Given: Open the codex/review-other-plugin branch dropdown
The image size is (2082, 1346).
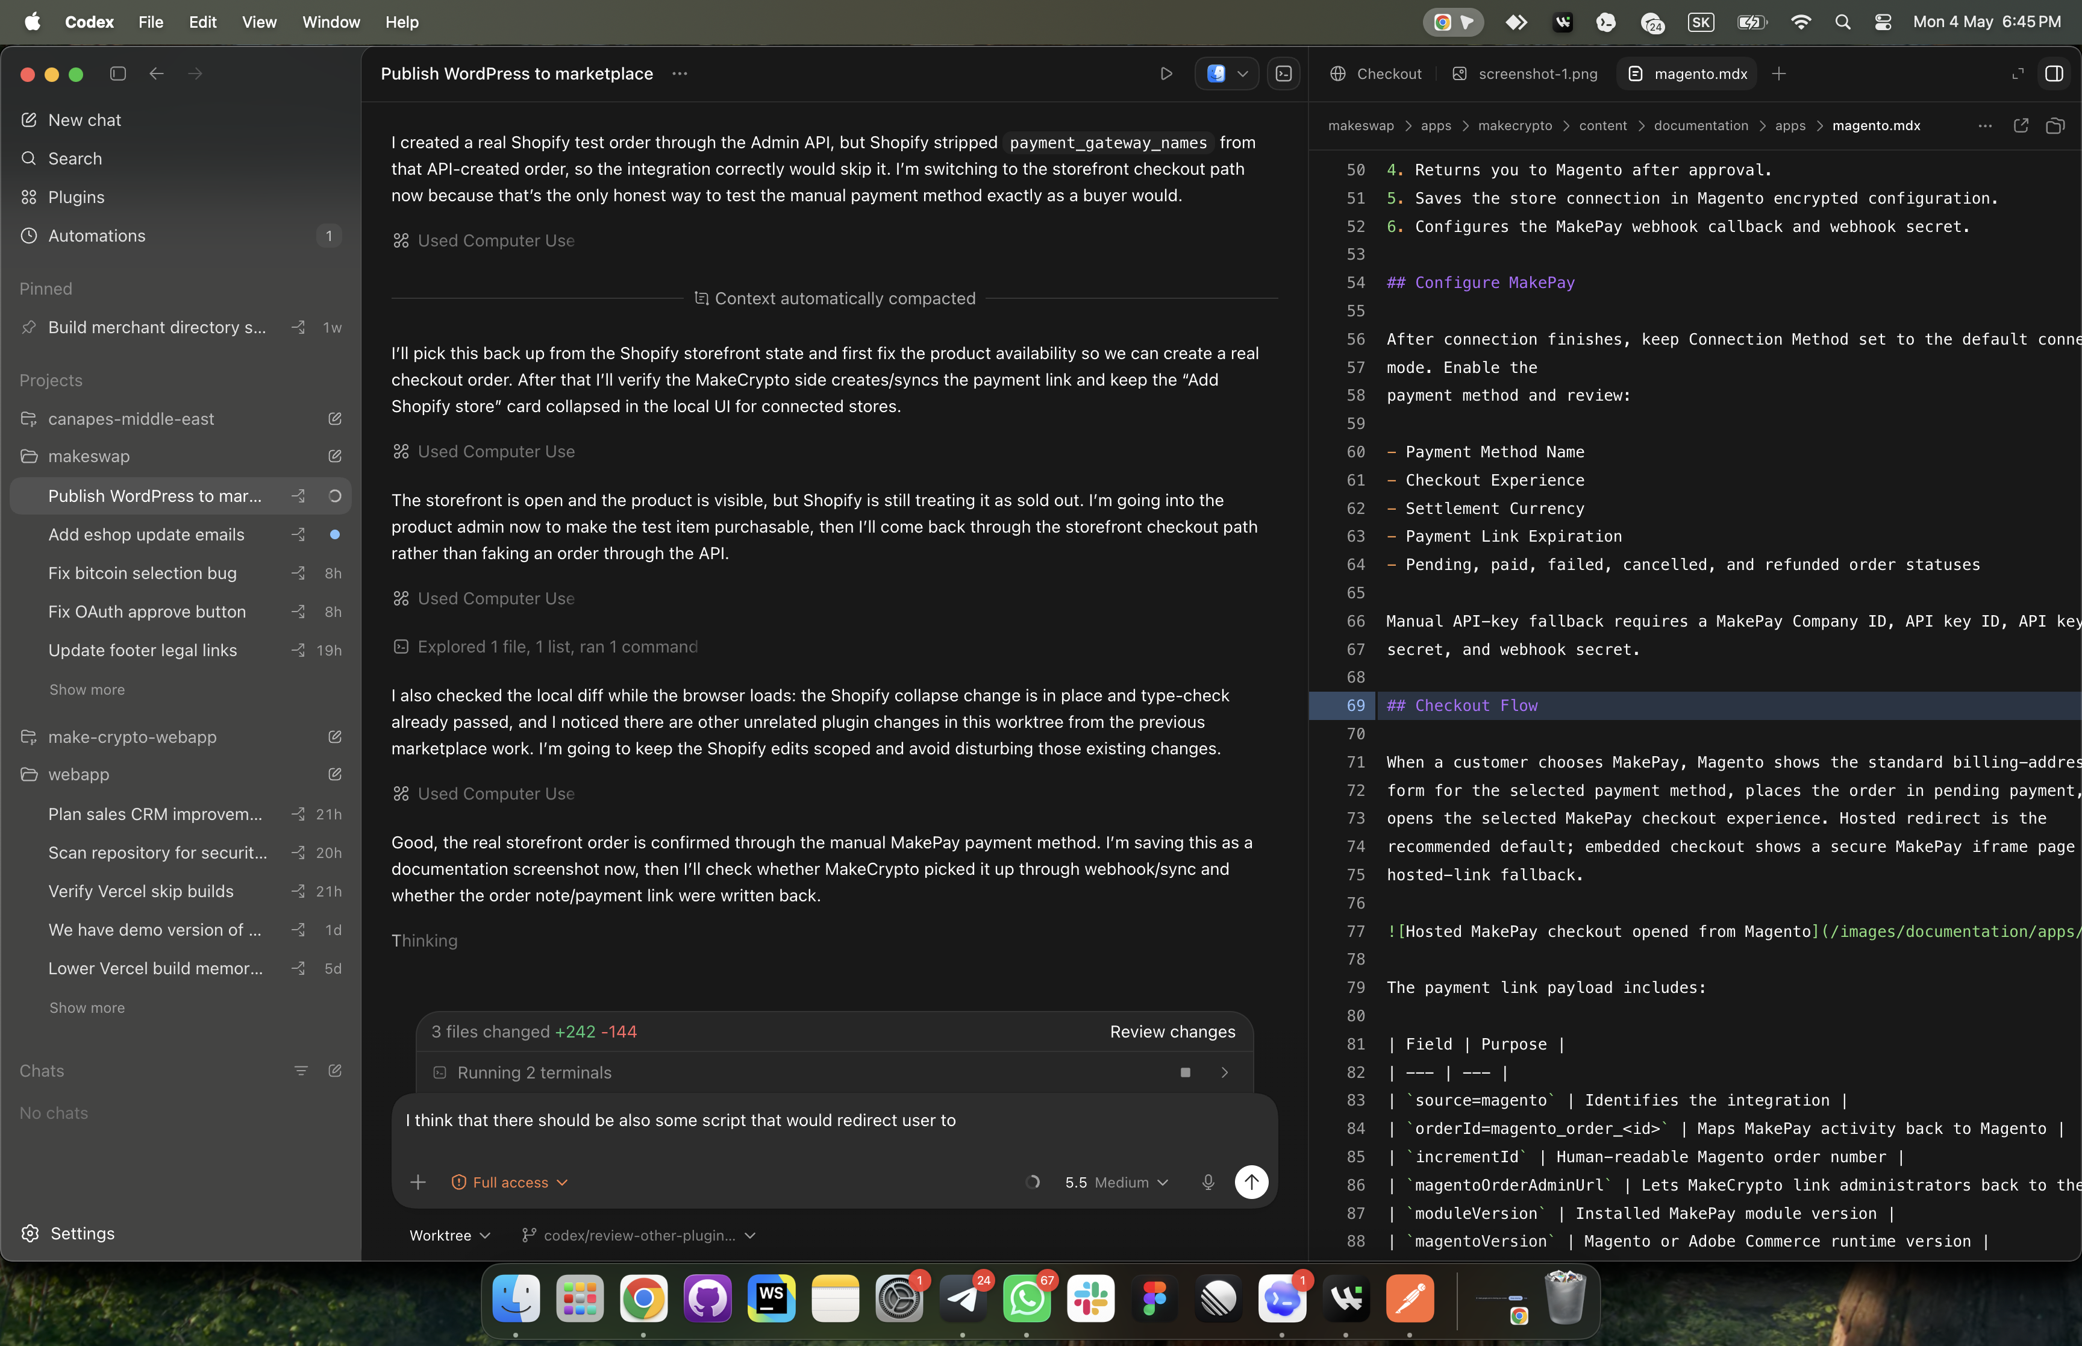Looking at the screenshot, I should pyautogui.click(x=639, y=1235).
